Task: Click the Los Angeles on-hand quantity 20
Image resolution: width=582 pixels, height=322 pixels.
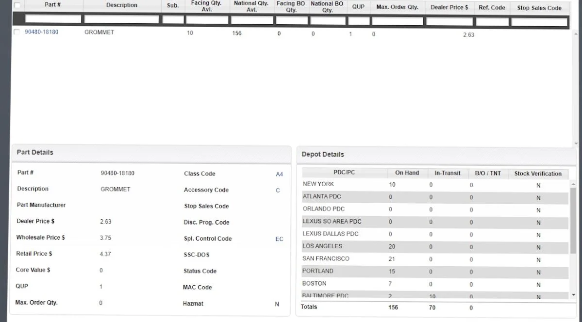Action: [392, 247]
